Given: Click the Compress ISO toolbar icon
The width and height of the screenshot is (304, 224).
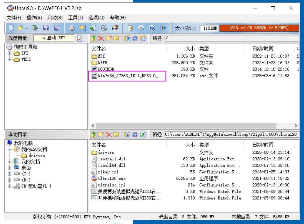Looking at the screenshot, I should [x=83, y=28].
